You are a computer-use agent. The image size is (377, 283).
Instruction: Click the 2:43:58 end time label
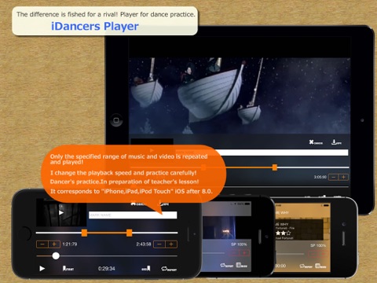tap(144, 244)
